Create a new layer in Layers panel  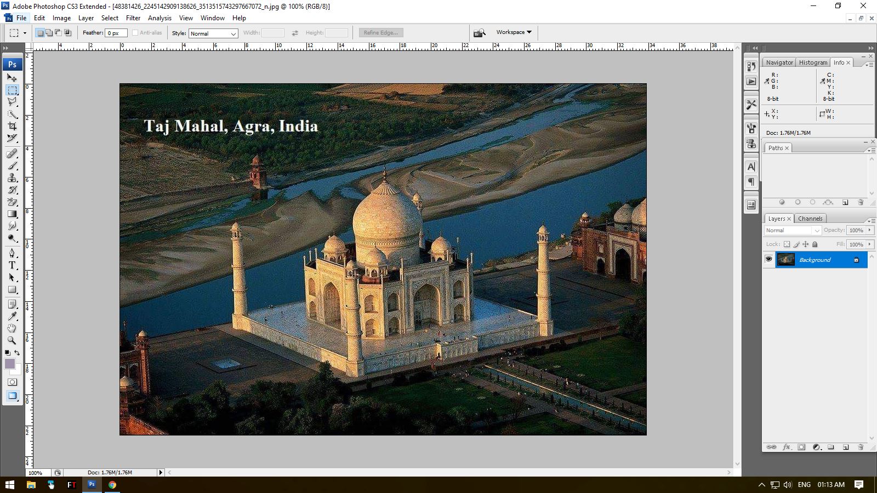tap(845, 447)
